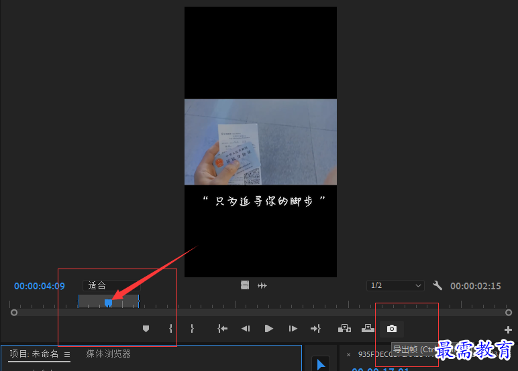This screenshot has width=518, height=371.
Task: Open the button editor plus icon
Action: [508, 329]
